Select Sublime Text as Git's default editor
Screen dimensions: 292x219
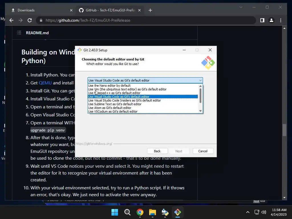point(143,104)
